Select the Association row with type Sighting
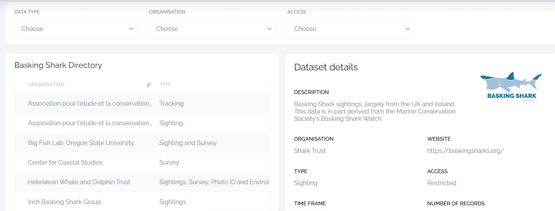 click(x=142, y=123)
